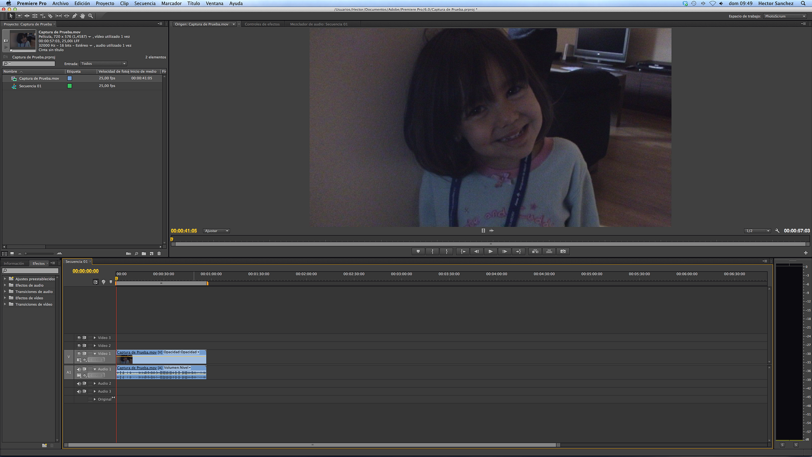Expand the Video 2 track
The image size is (812, 457).
click(x=95, y=346)
